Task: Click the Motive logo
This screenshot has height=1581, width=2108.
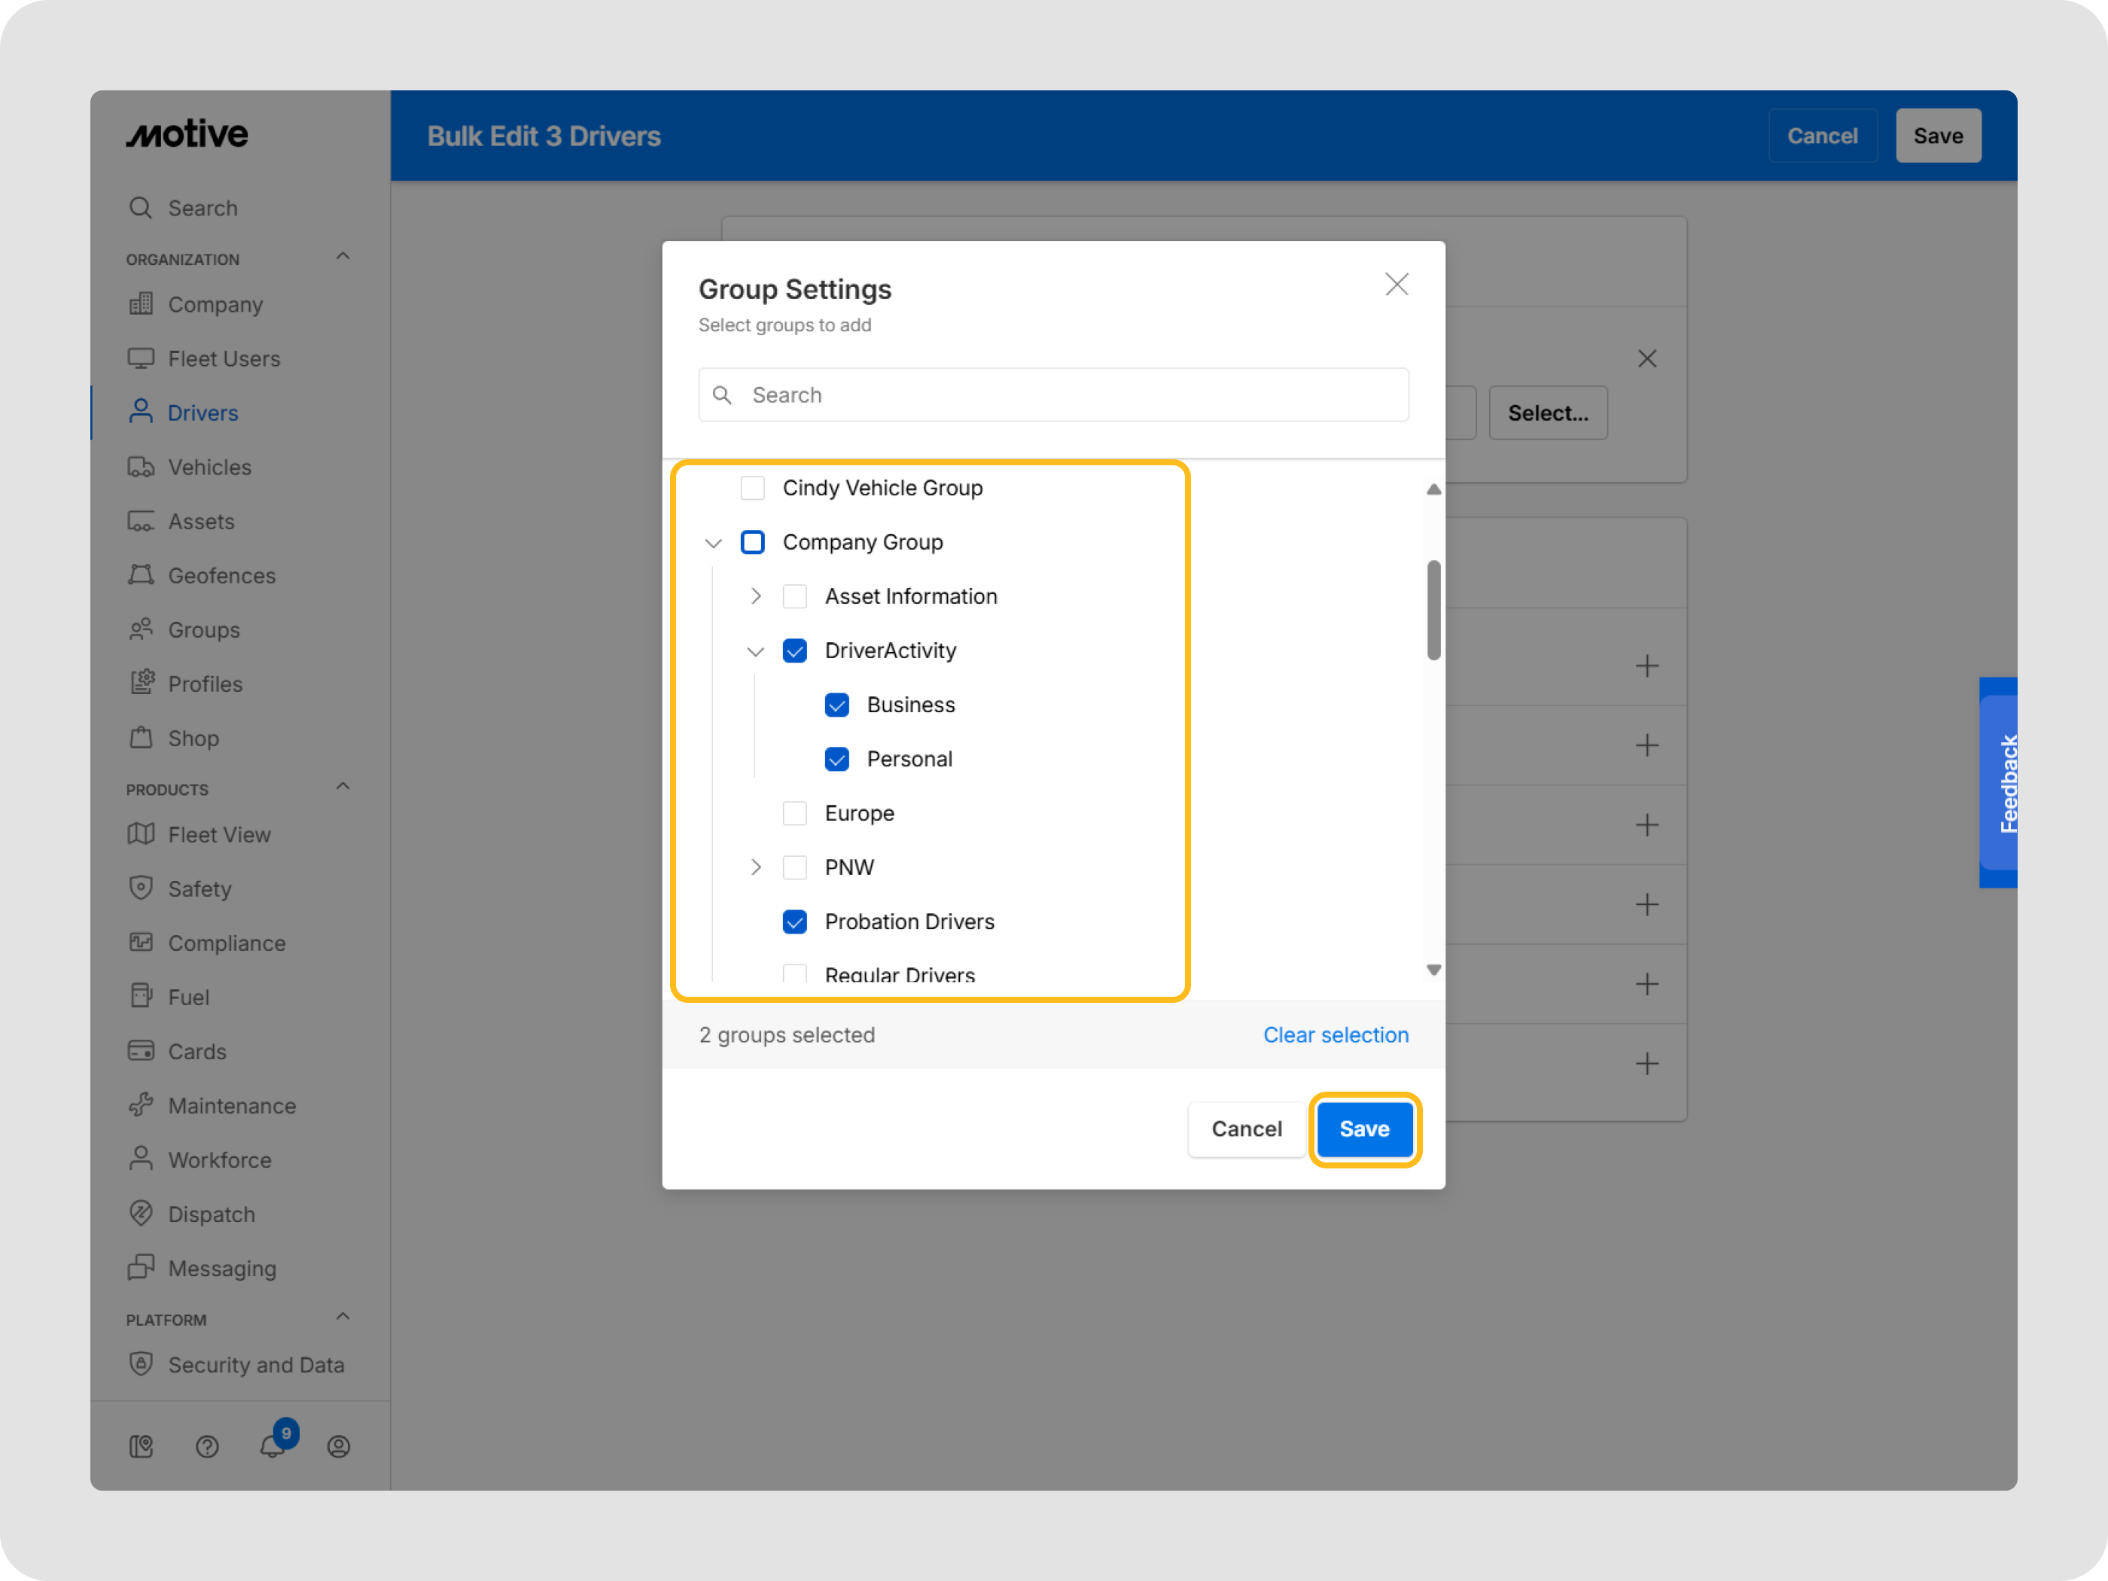Action: [187, 134]
